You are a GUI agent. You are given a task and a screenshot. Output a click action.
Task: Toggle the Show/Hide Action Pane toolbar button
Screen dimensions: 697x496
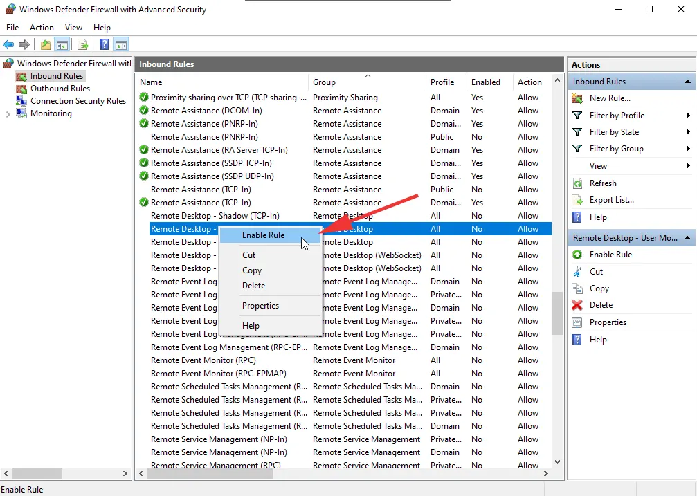[x=121, y=45]
